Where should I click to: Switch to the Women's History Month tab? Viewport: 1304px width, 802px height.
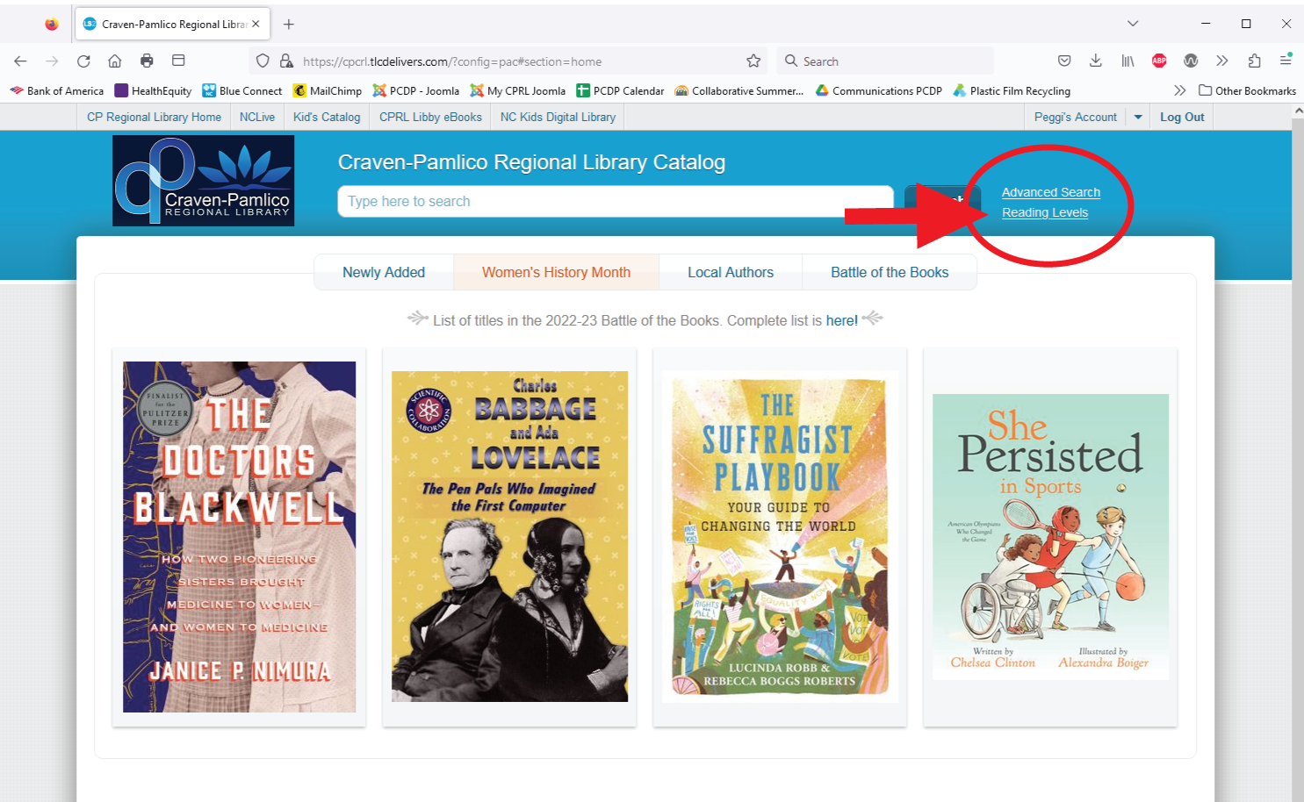tap(556, 272)
